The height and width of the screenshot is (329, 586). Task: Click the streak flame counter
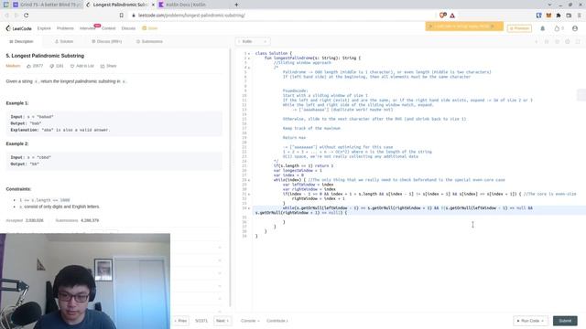point(559,28)
